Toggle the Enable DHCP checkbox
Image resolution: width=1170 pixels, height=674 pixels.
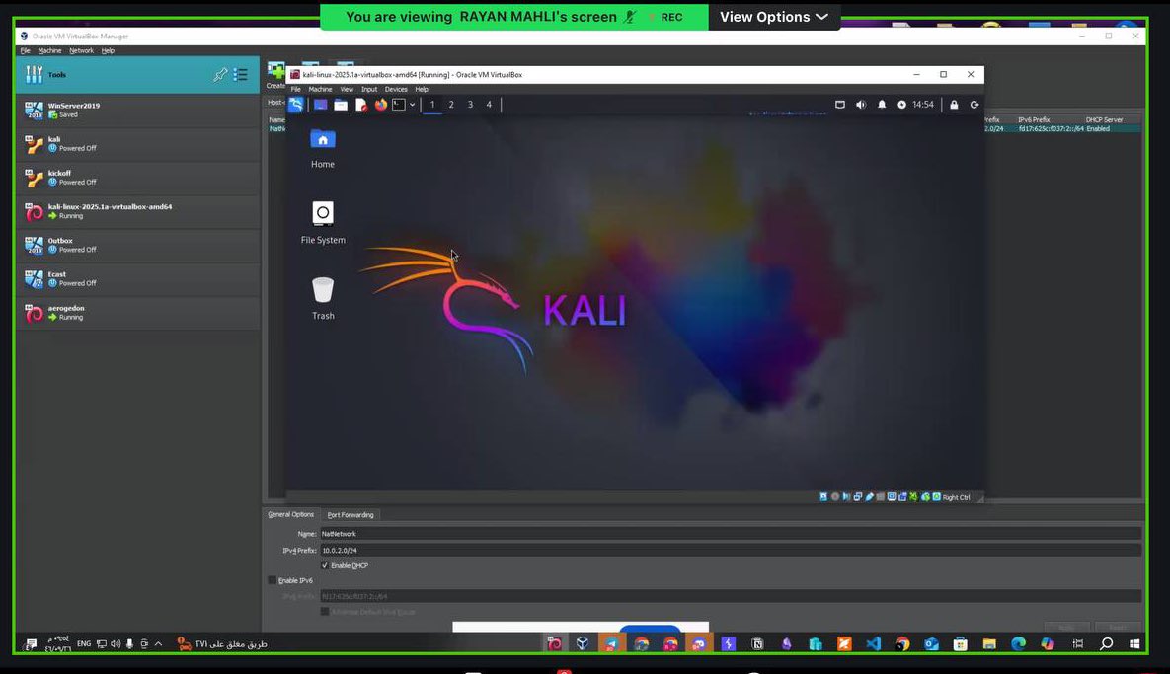coord(325,565)
